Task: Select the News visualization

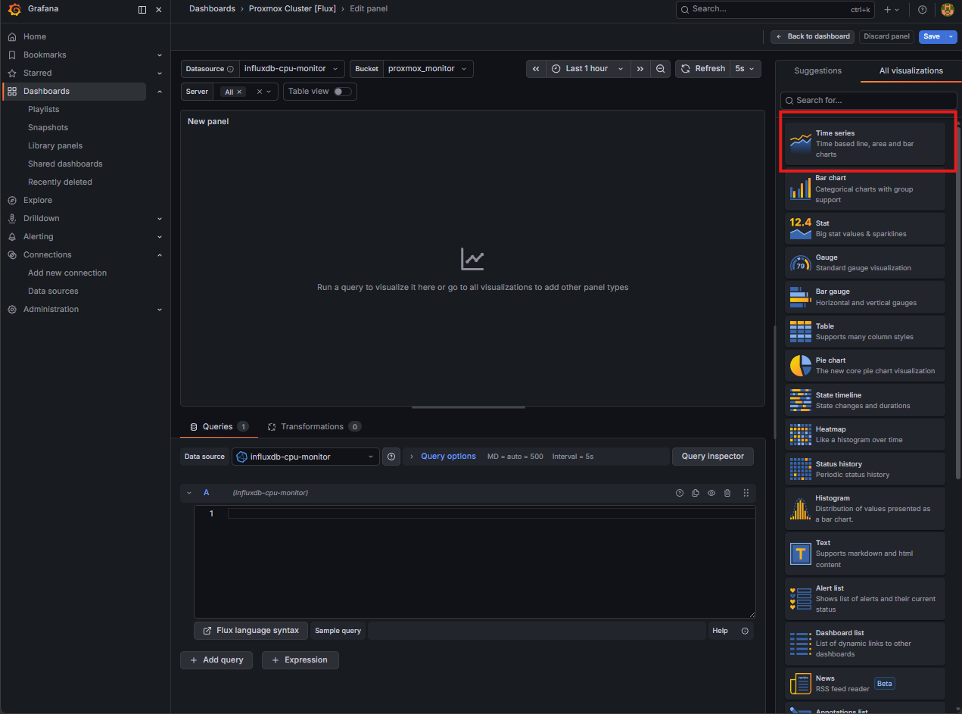Action: (x=865, y=683)
